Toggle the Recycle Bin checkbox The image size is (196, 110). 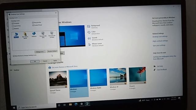(33, 22)
